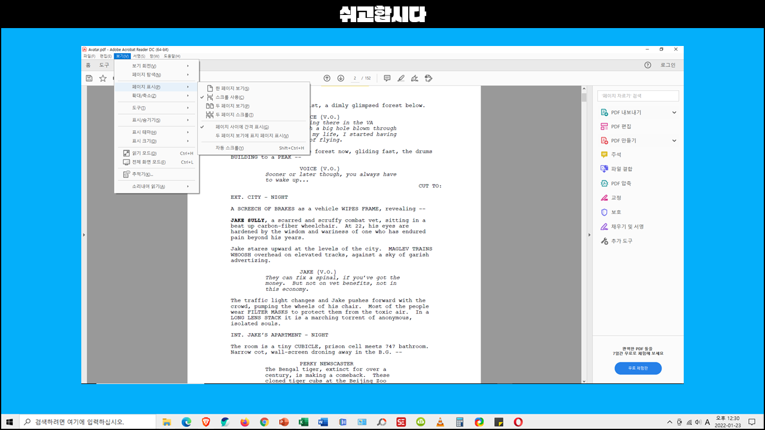Toggle 두 페이지 보기에 표지 페이지 표시
The height and width of the screenshot is (430, 765).
point(254,136)
